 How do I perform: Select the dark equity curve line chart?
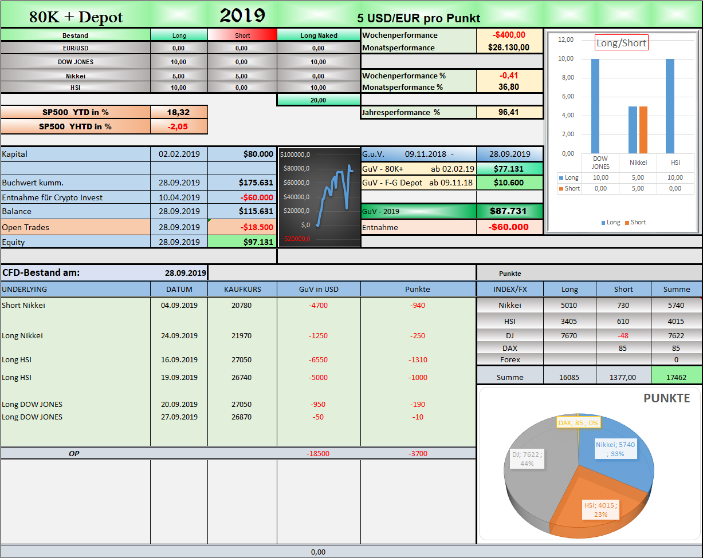pyautogui.click(x=319, y=197)
